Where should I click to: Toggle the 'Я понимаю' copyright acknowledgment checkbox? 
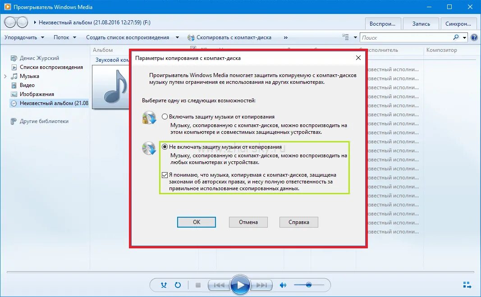coord(165,175)
